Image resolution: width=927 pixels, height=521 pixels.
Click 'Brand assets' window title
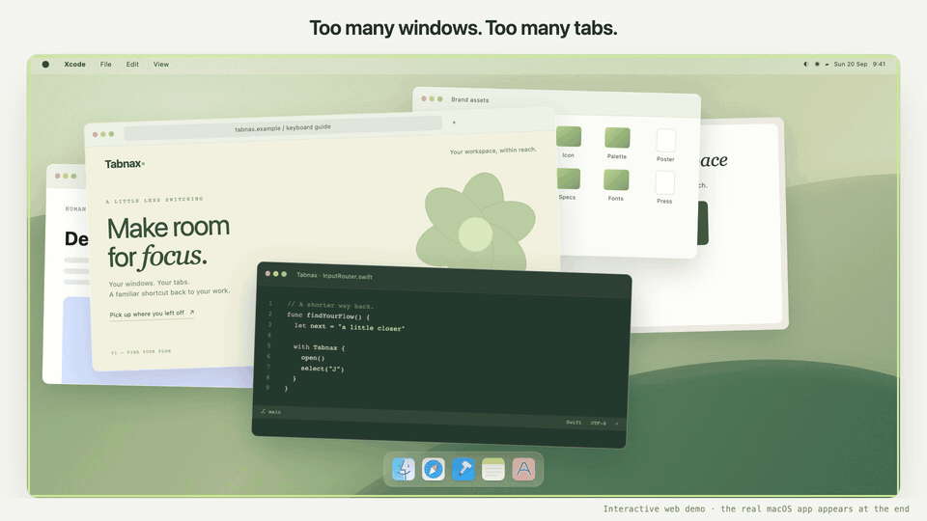(470, 99)
